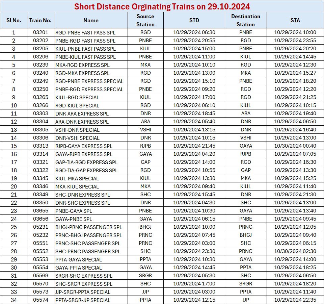Click the name 'RGD-PNBE EXPRESS SPECIAL'

tap(89, 81)
